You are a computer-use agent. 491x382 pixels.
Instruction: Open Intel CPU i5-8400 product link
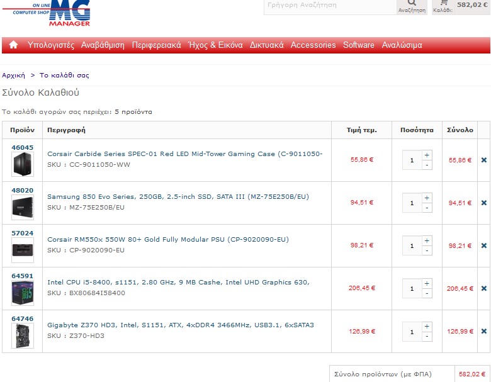(x=178, y=282)
